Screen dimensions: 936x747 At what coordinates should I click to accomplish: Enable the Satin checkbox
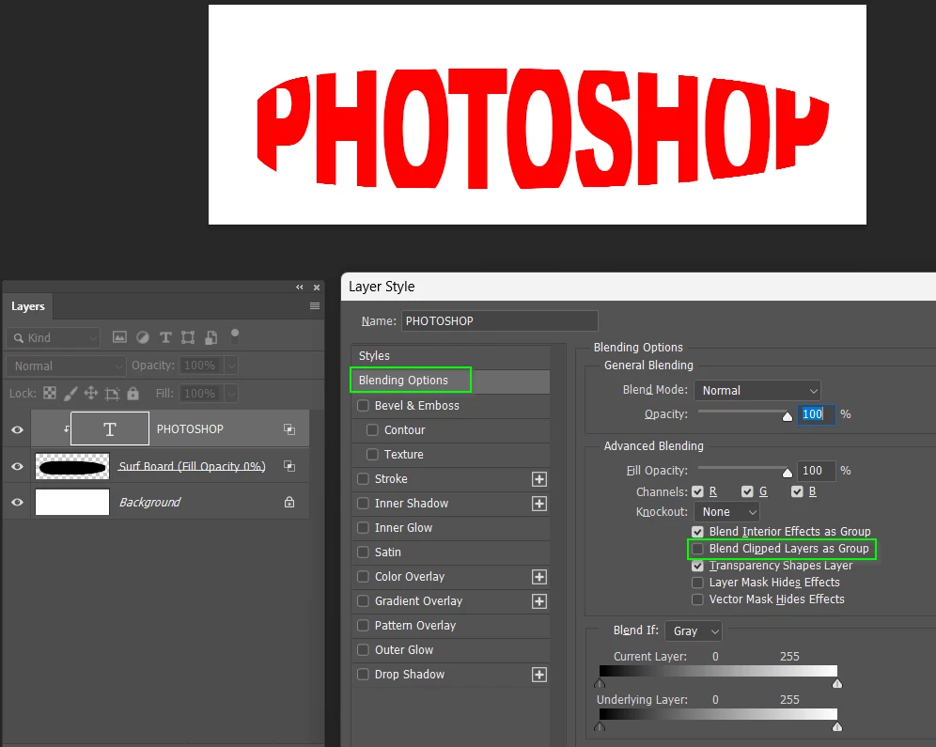click(x=363, y=552)
